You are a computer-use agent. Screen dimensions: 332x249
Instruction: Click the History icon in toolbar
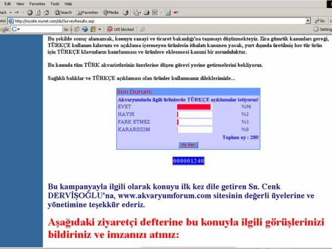pos(126,13)
